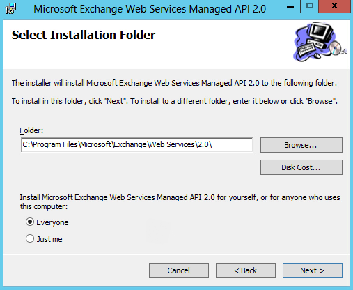
Task: Maximize the installer window
Action: point(310,6)
